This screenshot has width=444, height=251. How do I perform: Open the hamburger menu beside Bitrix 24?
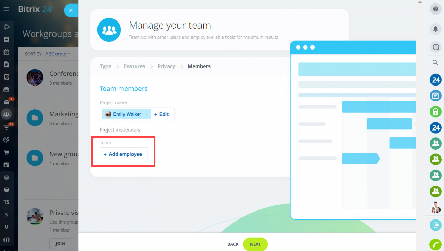(6, 9)
